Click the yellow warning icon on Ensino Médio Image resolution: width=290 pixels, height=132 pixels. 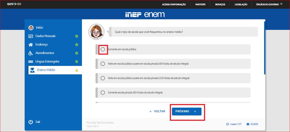click(77, 70)
